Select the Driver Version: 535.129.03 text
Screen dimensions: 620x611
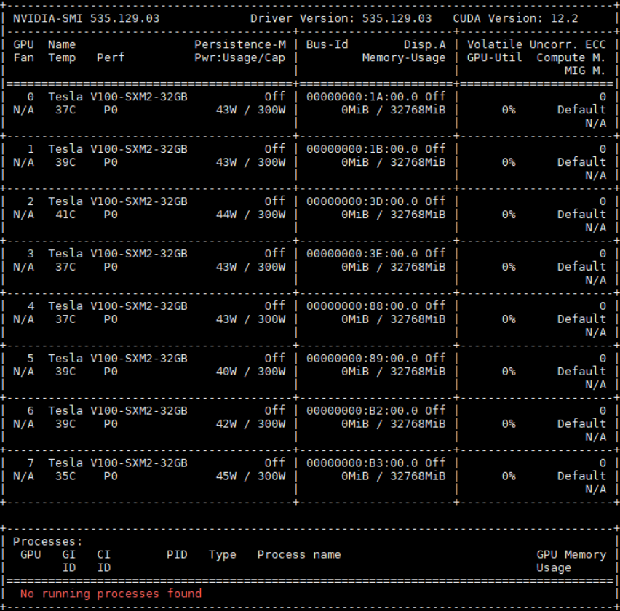[x=341, y=19]
